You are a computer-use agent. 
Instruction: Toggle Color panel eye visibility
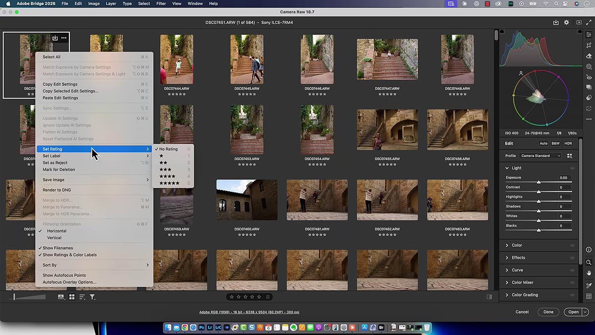[572, 245]
